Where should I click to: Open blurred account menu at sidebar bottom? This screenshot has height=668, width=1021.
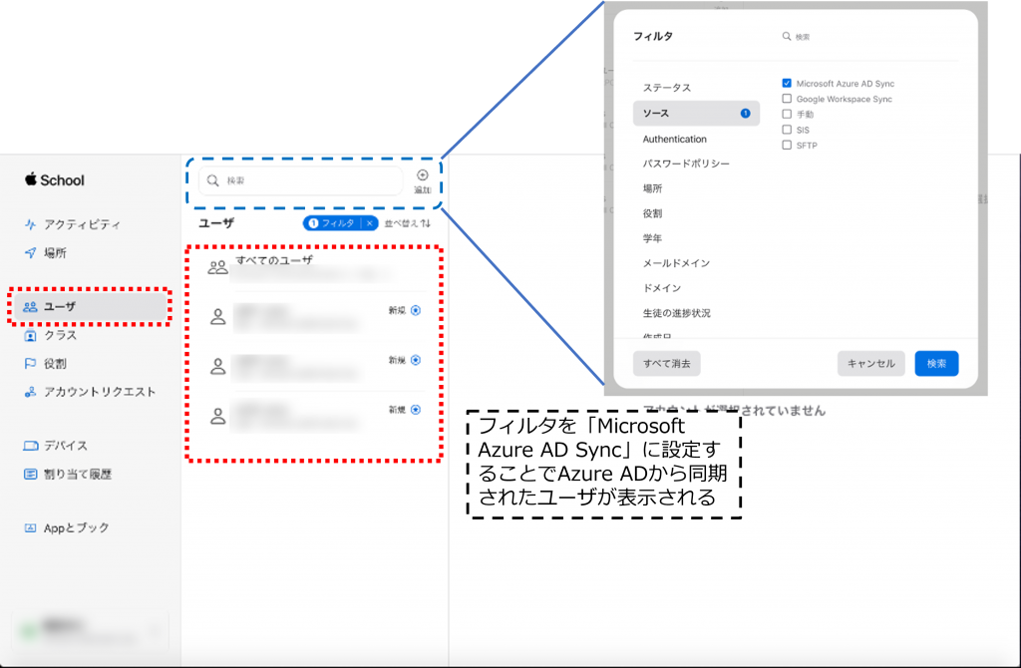(x=90, y=630)
